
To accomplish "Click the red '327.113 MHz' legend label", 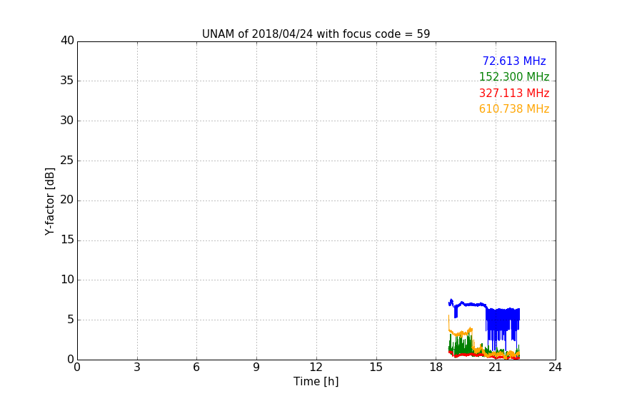I will click(514, 93).
